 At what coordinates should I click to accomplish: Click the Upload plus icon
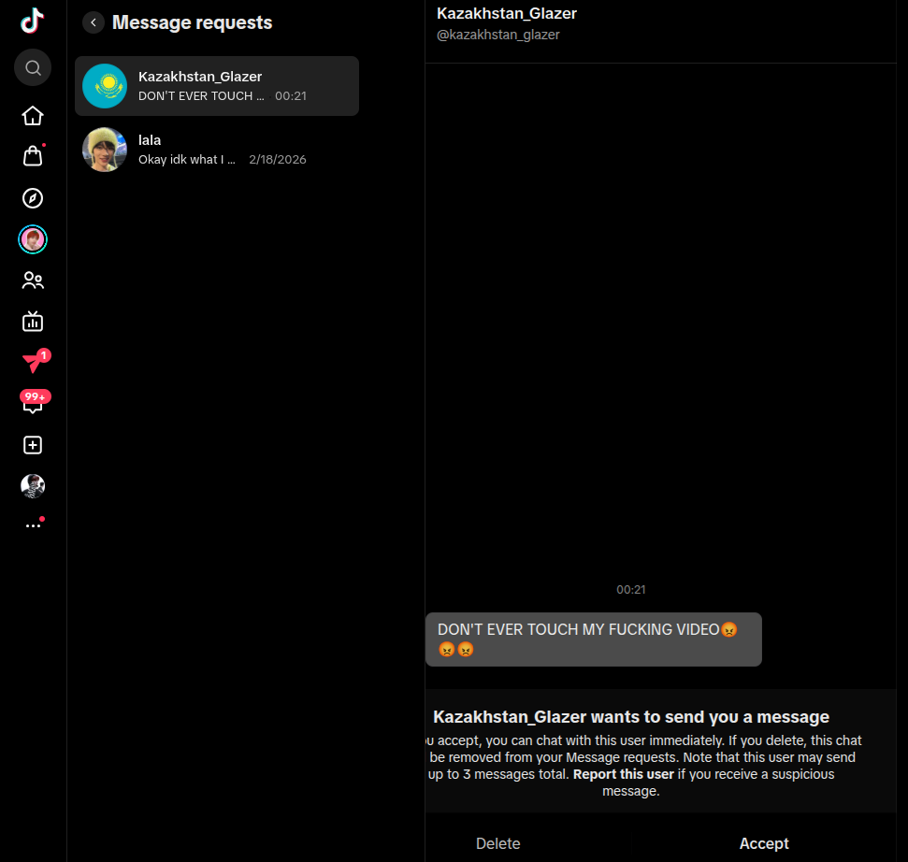(33, 445)
